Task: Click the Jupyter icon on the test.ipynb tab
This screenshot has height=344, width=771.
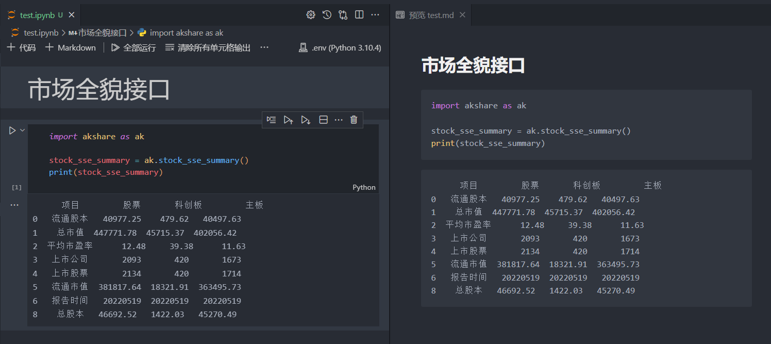Action: [x=10, y=15]
